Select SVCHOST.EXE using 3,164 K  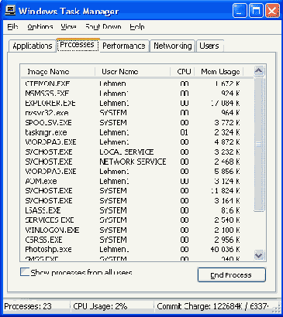point(137,200)
